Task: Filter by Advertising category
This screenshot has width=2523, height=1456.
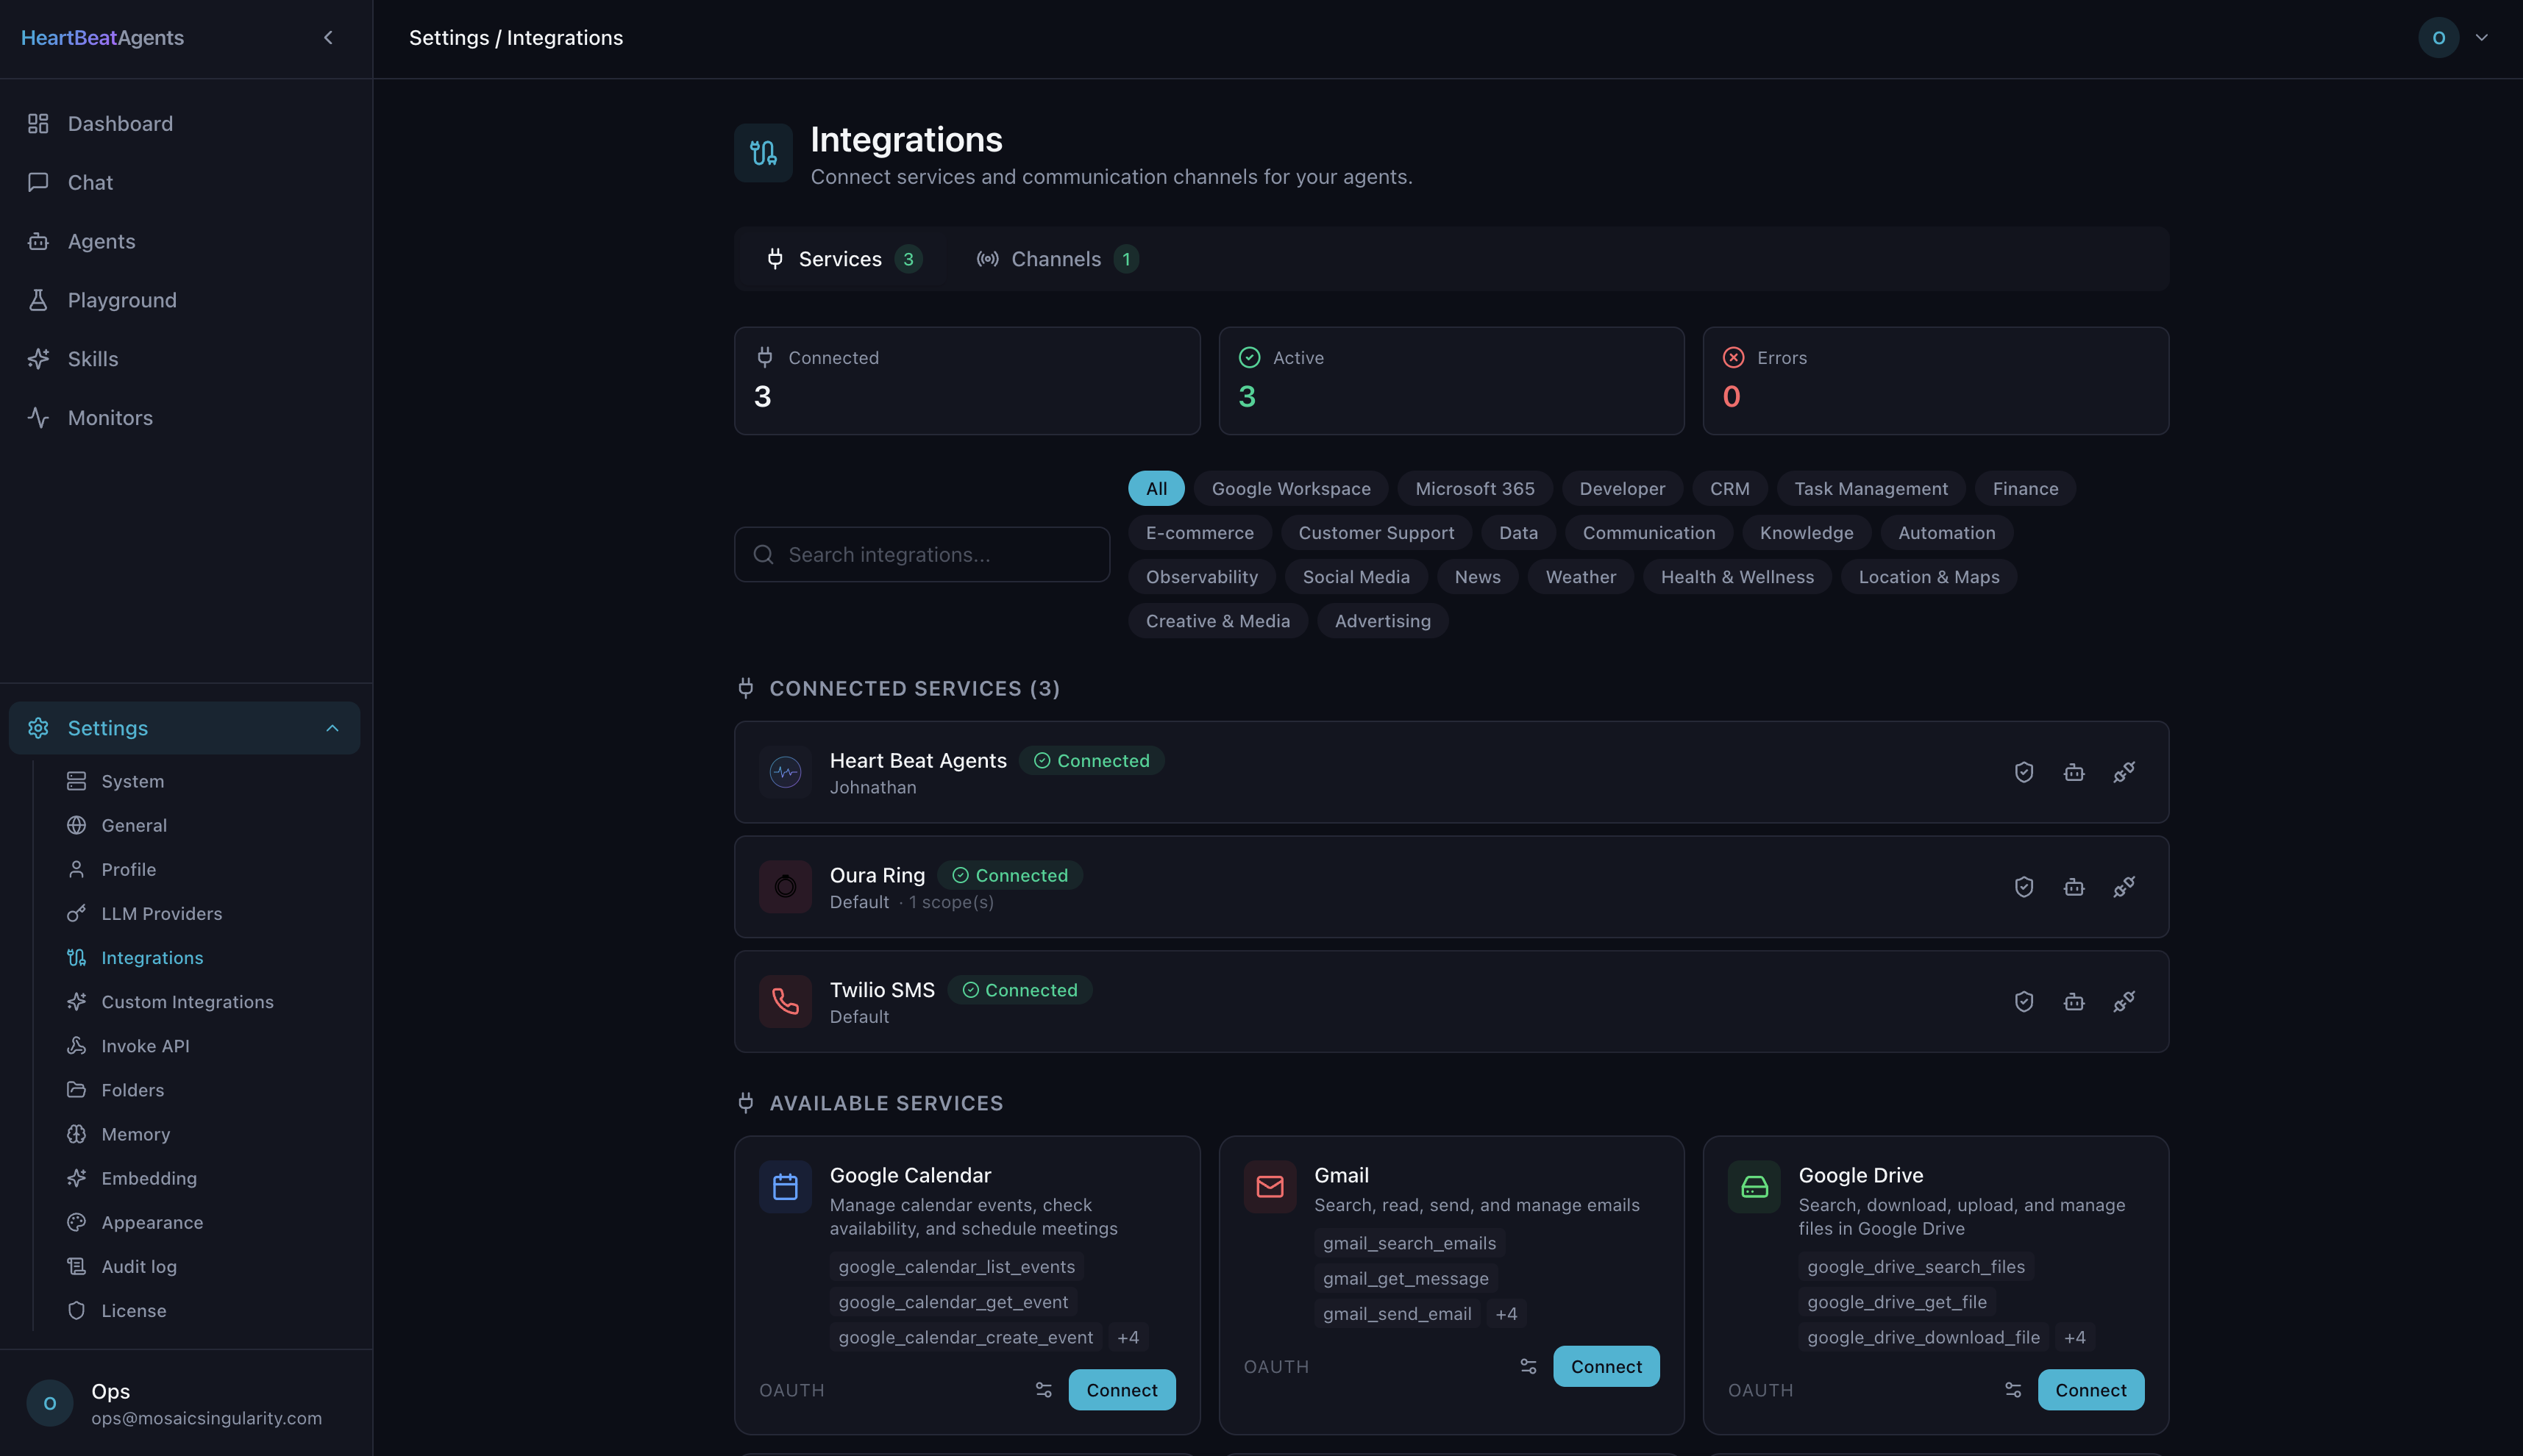Action: click(x=1383, y=621)
